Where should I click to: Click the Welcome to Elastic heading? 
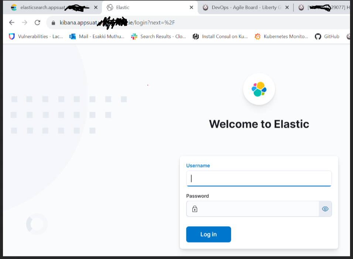pyautogui.click(x=259, y=124)
